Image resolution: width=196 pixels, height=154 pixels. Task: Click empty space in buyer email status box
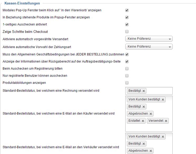[x=149, y=127]
